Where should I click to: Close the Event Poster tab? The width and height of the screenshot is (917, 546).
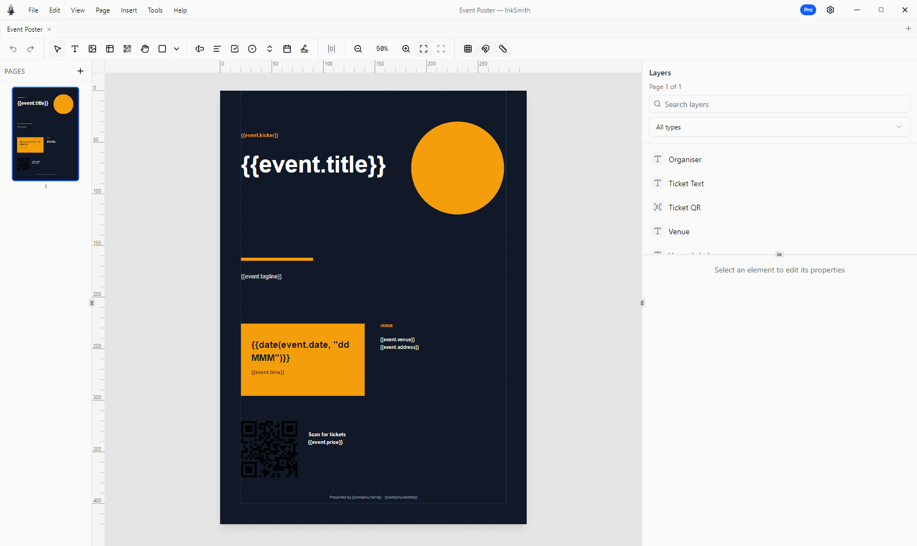(49, 29)
